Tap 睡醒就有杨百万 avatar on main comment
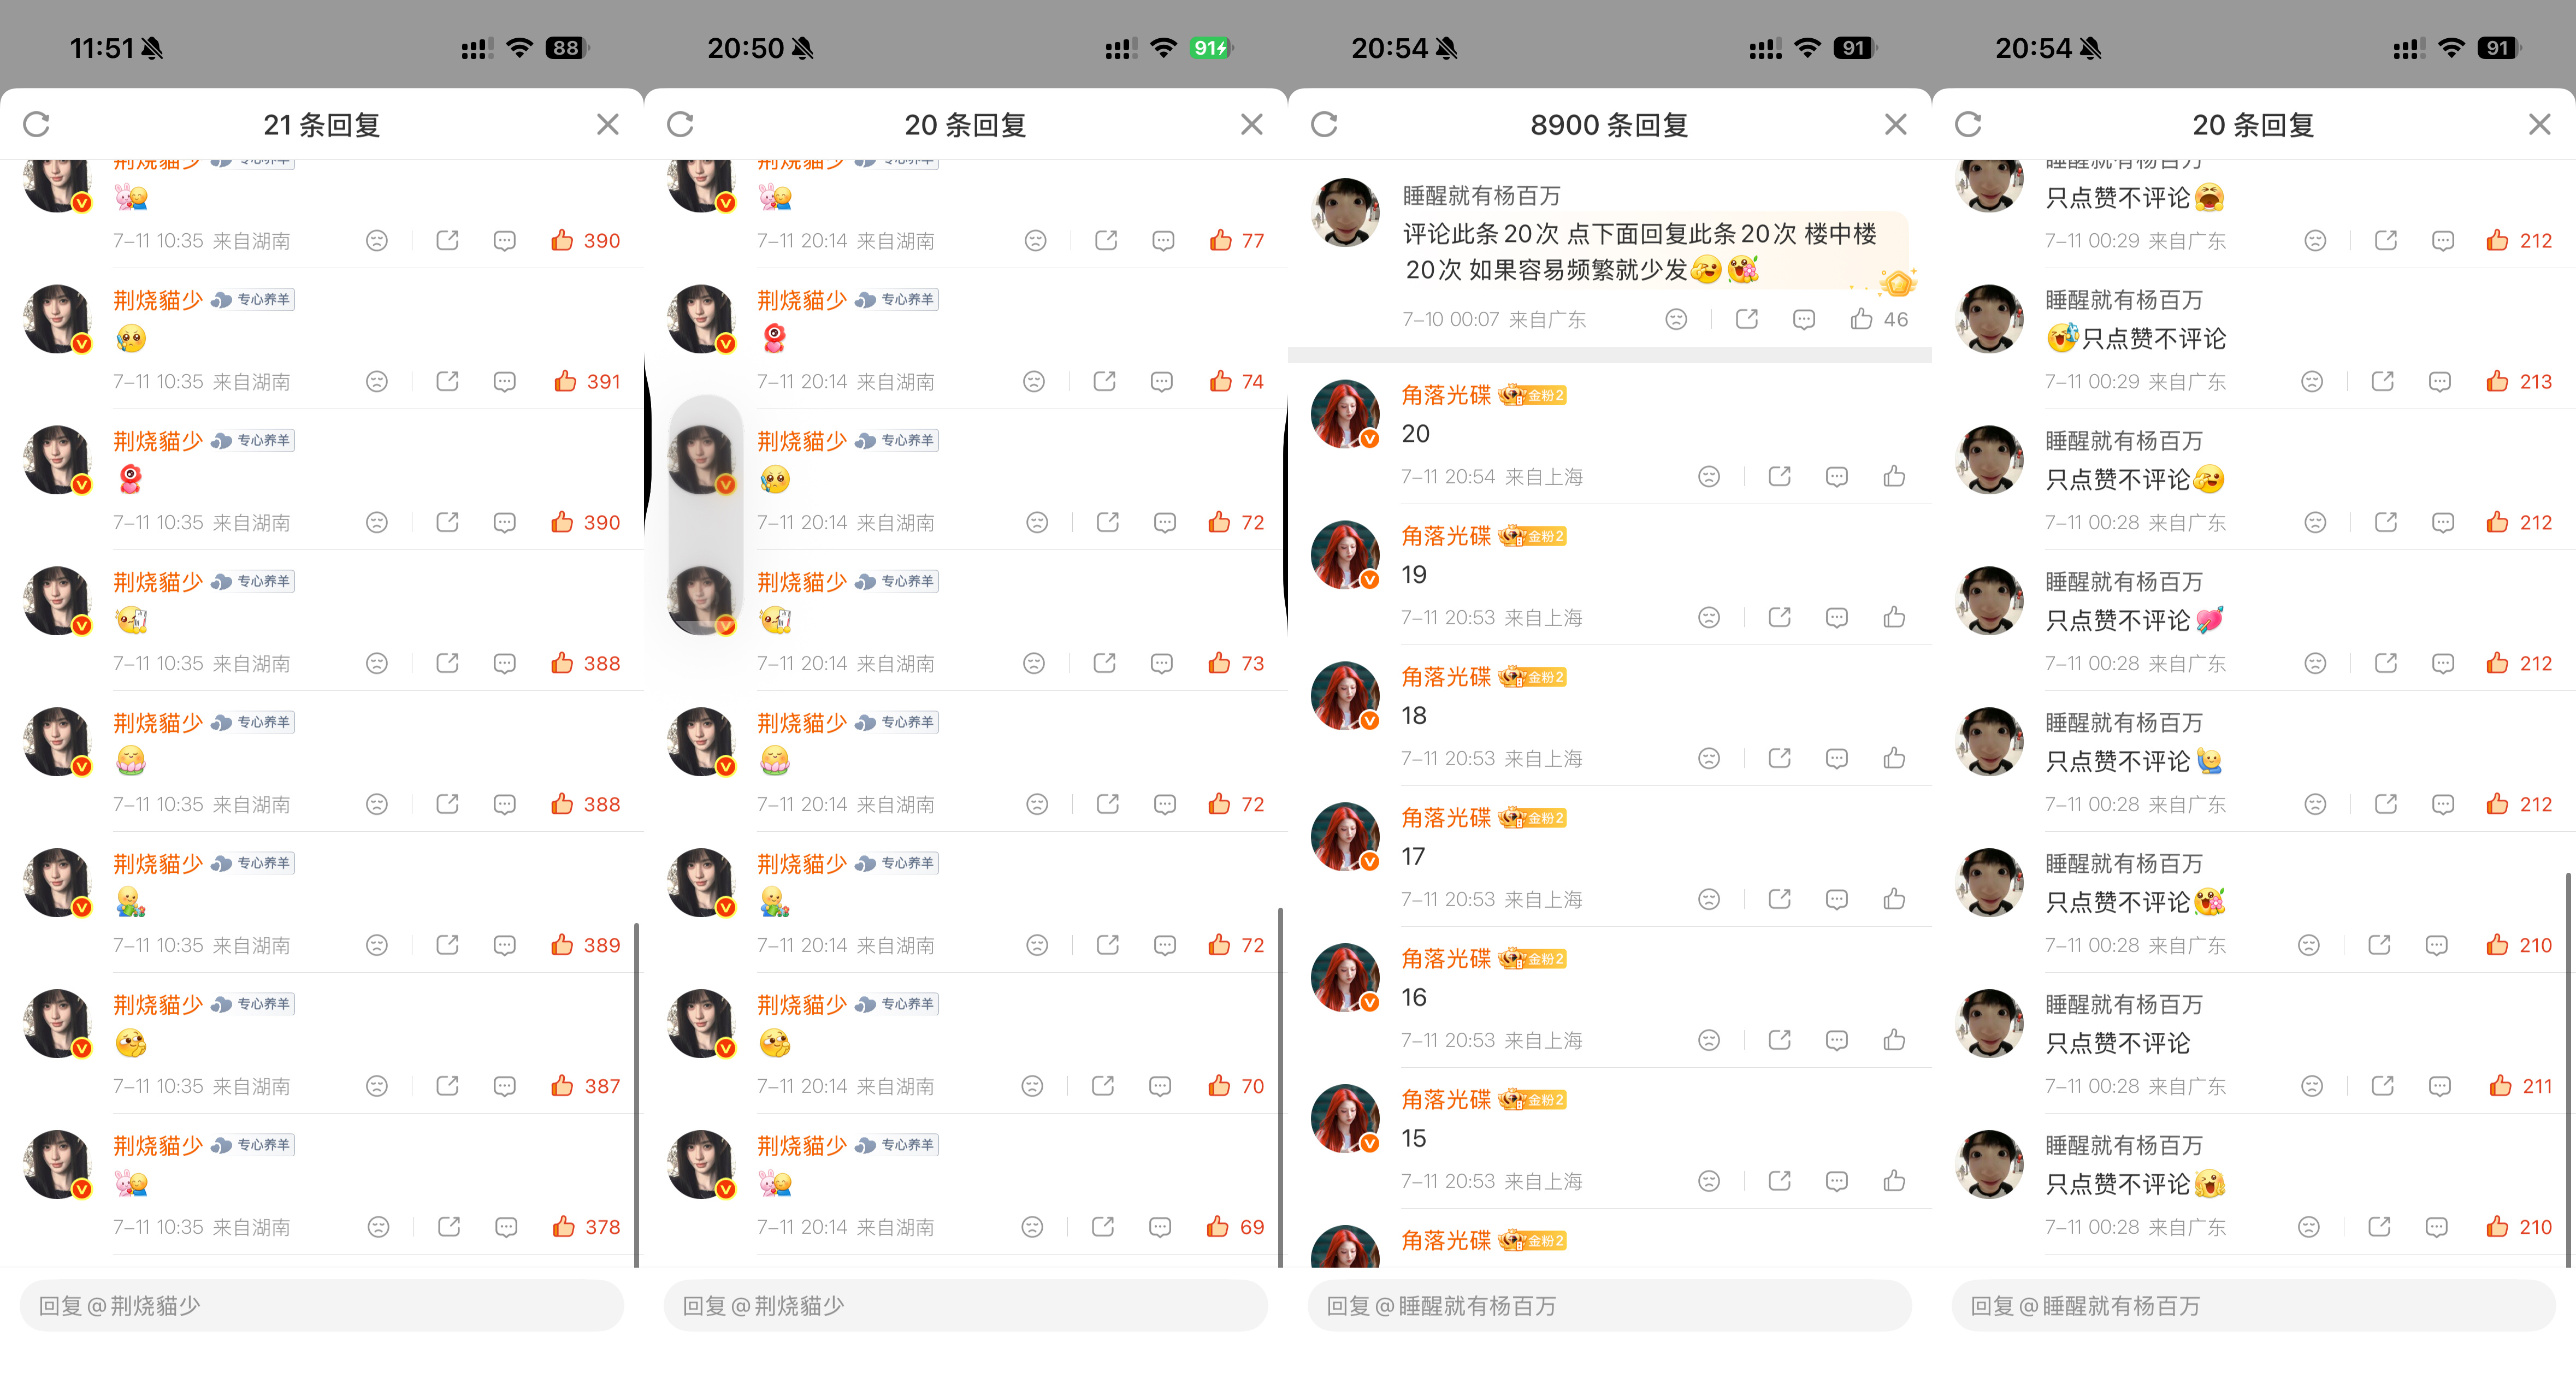 pos(1345,212)
